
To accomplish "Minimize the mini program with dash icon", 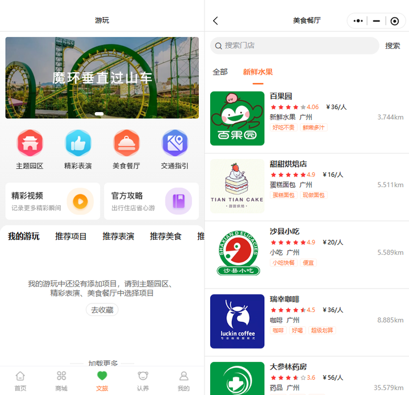I will tap(377, 20).
